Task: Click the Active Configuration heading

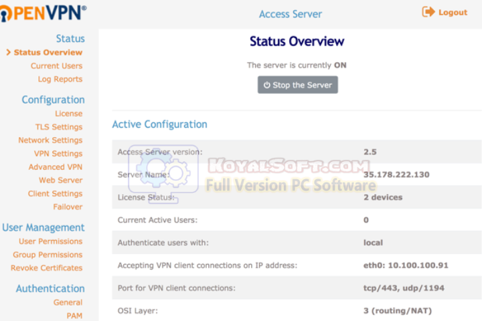Action: (159, 124)
